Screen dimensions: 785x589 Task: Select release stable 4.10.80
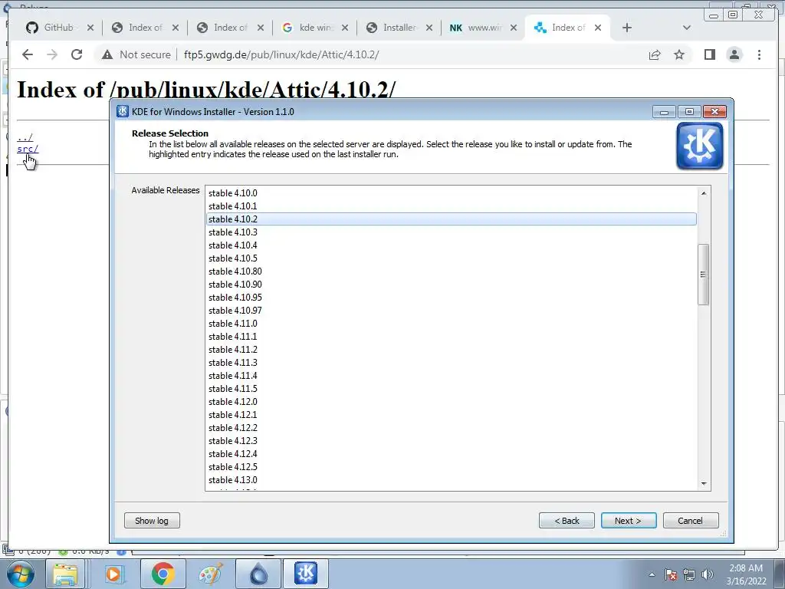(x=451, y=271)
